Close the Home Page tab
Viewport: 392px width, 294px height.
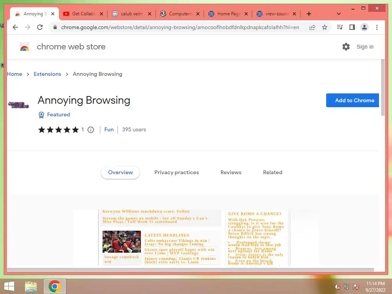(x=246, y=14)
